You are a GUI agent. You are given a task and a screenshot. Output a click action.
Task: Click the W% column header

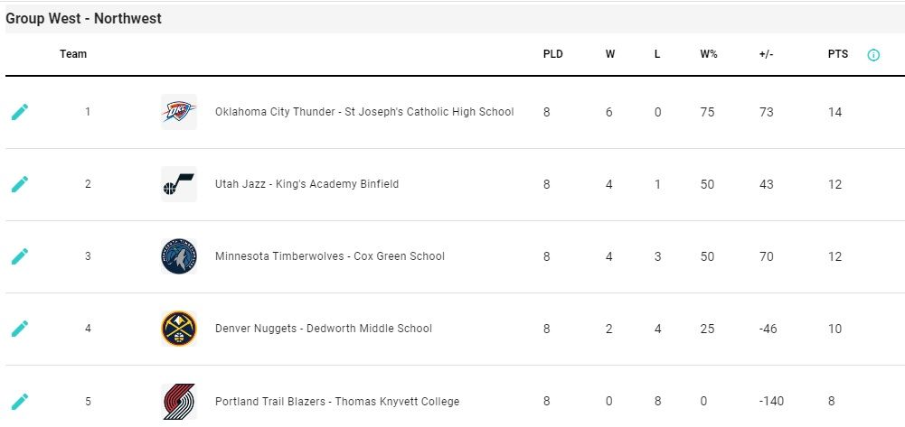click(x=709, y=54)
